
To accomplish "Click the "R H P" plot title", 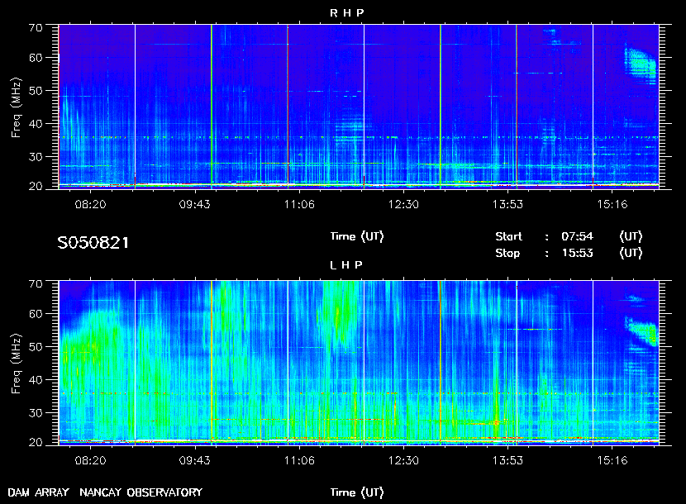I will click(346, 12).
